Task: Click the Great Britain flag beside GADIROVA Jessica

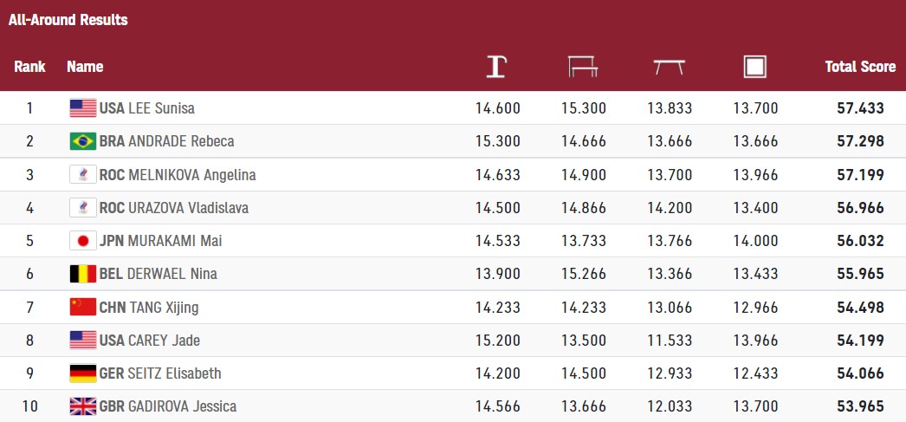Action: (82, 406)
